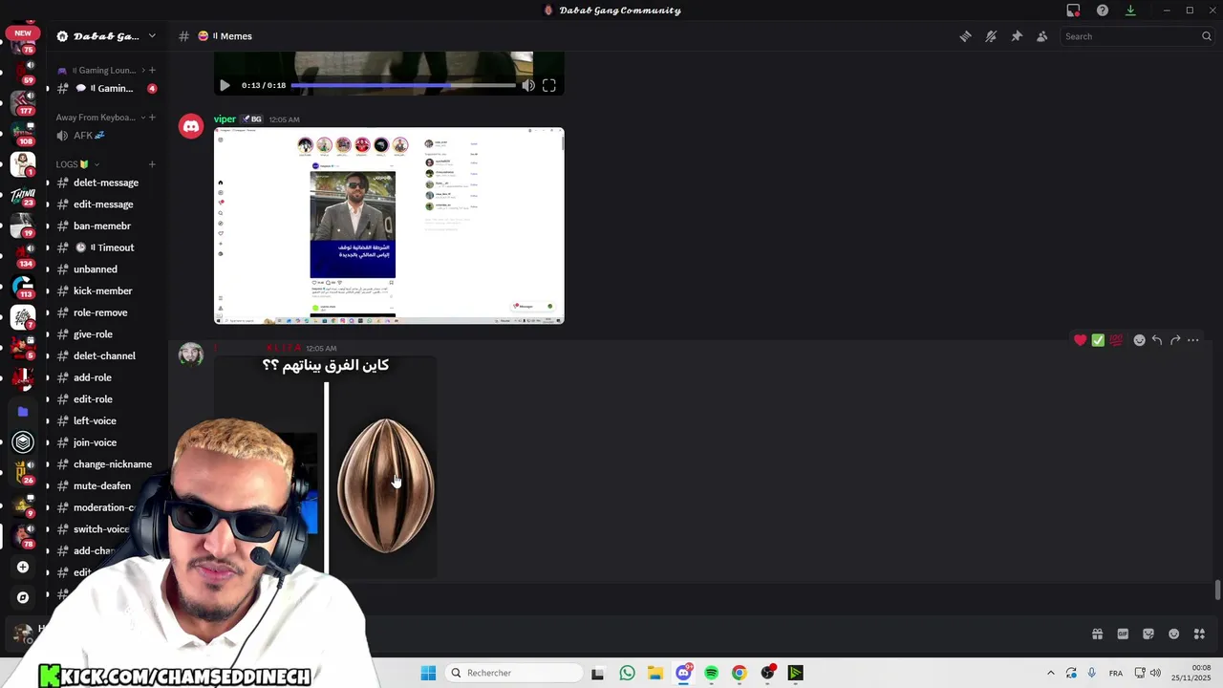Open the add reaction smiley picker
Viewport: 1223px width, 688px height.
pos(1139,340)
